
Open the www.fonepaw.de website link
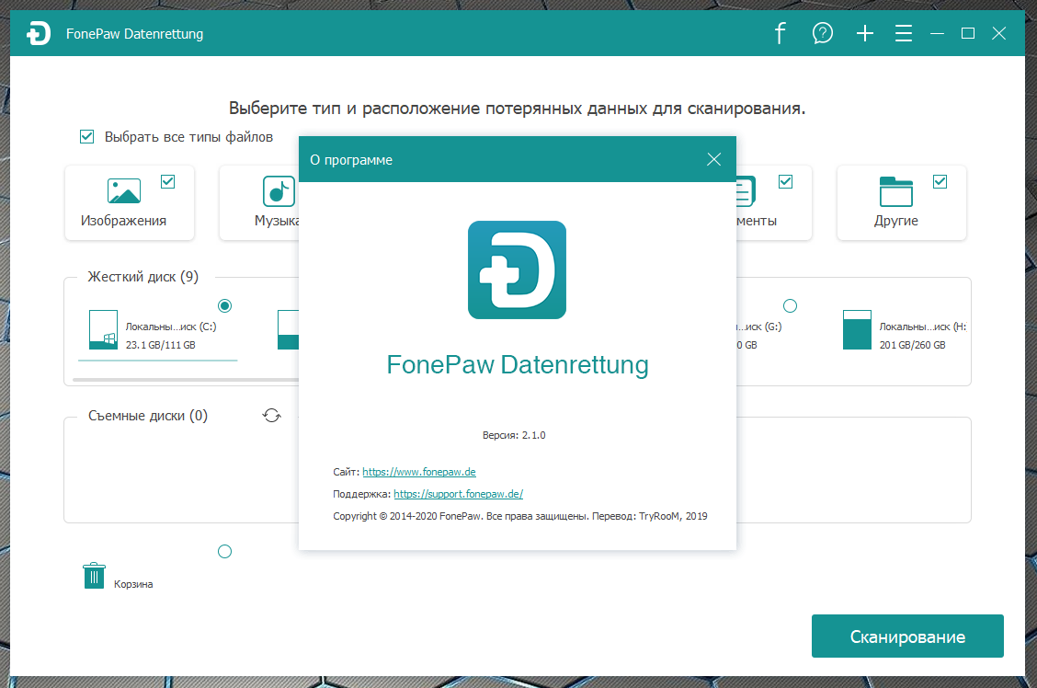click(x=418, y=472)
